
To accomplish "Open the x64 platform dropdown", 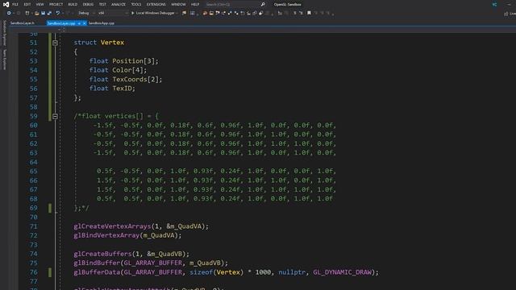I will 113,13.
